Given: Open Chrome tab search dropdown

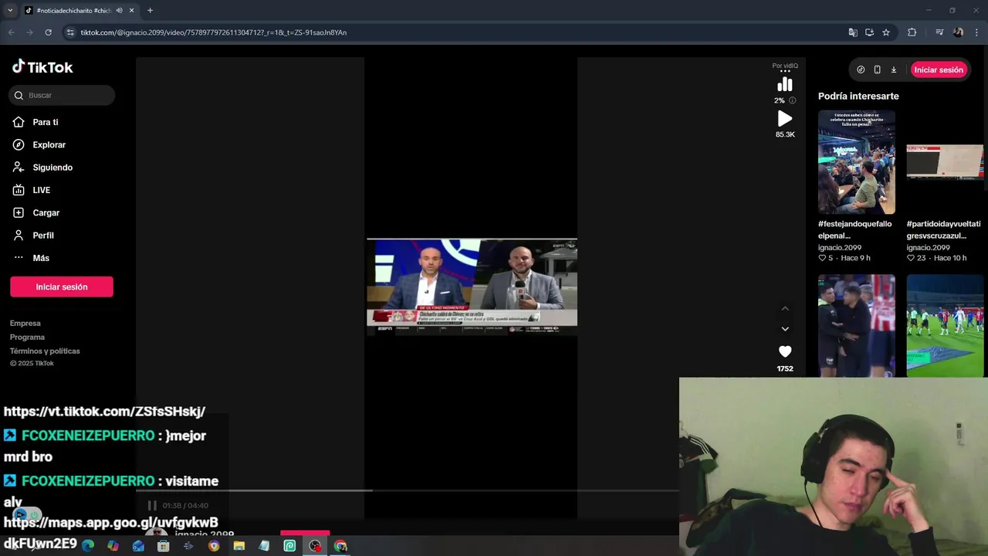Looking at the screenshot, I should tap(10, 10).
